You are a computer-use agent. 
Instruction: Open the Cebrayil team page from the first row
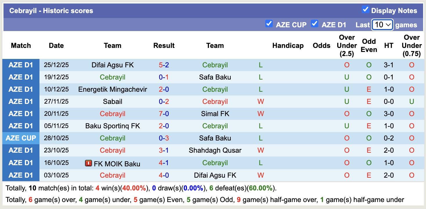coord(215,65)
